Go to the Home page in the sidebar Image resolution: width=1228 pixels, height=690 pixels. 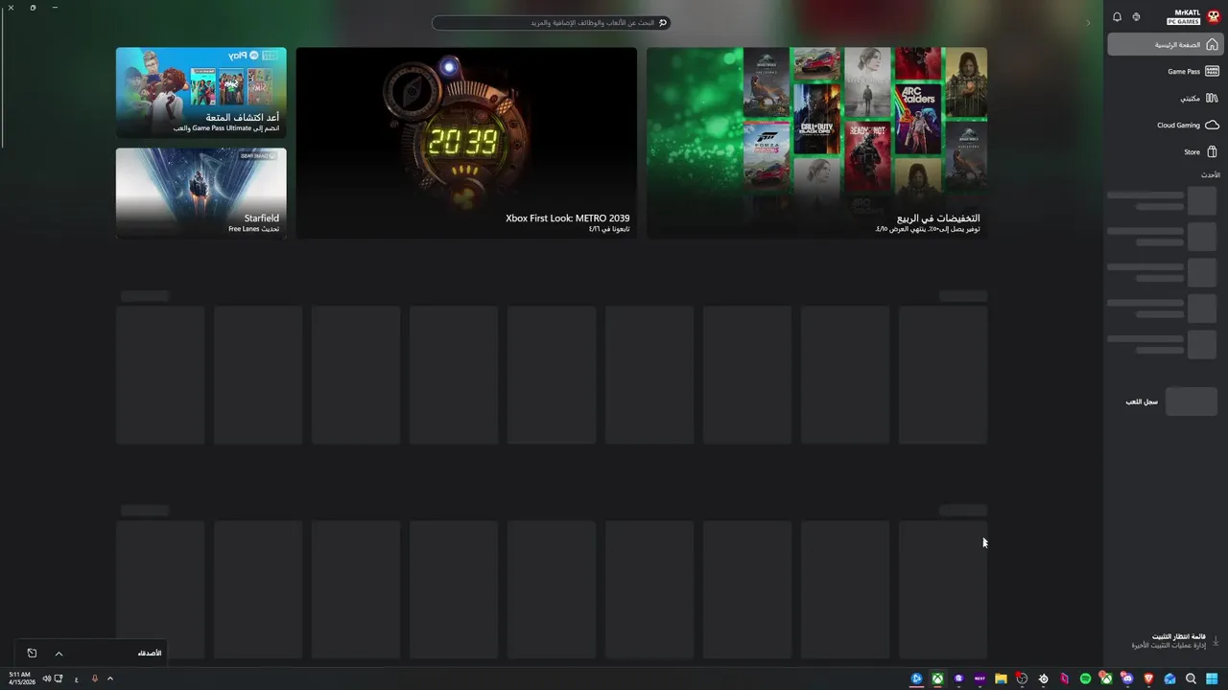tap(1165, 44)
